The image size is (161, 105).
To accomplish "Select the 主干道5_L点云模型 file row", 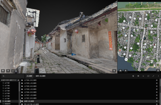I will (90, 83).
